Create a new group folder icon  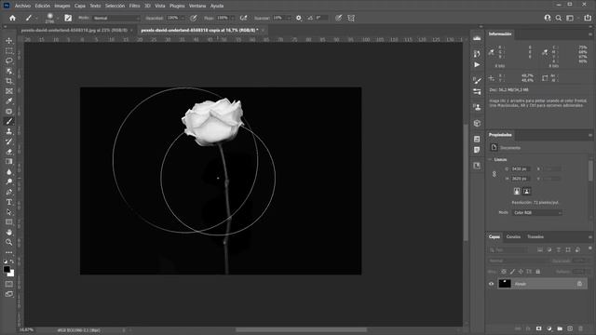point(560,328)
